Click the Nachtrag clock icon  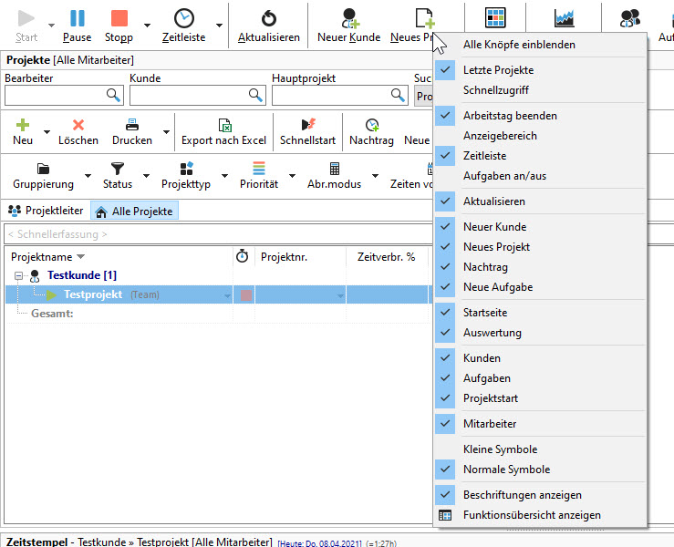(372, 125)
